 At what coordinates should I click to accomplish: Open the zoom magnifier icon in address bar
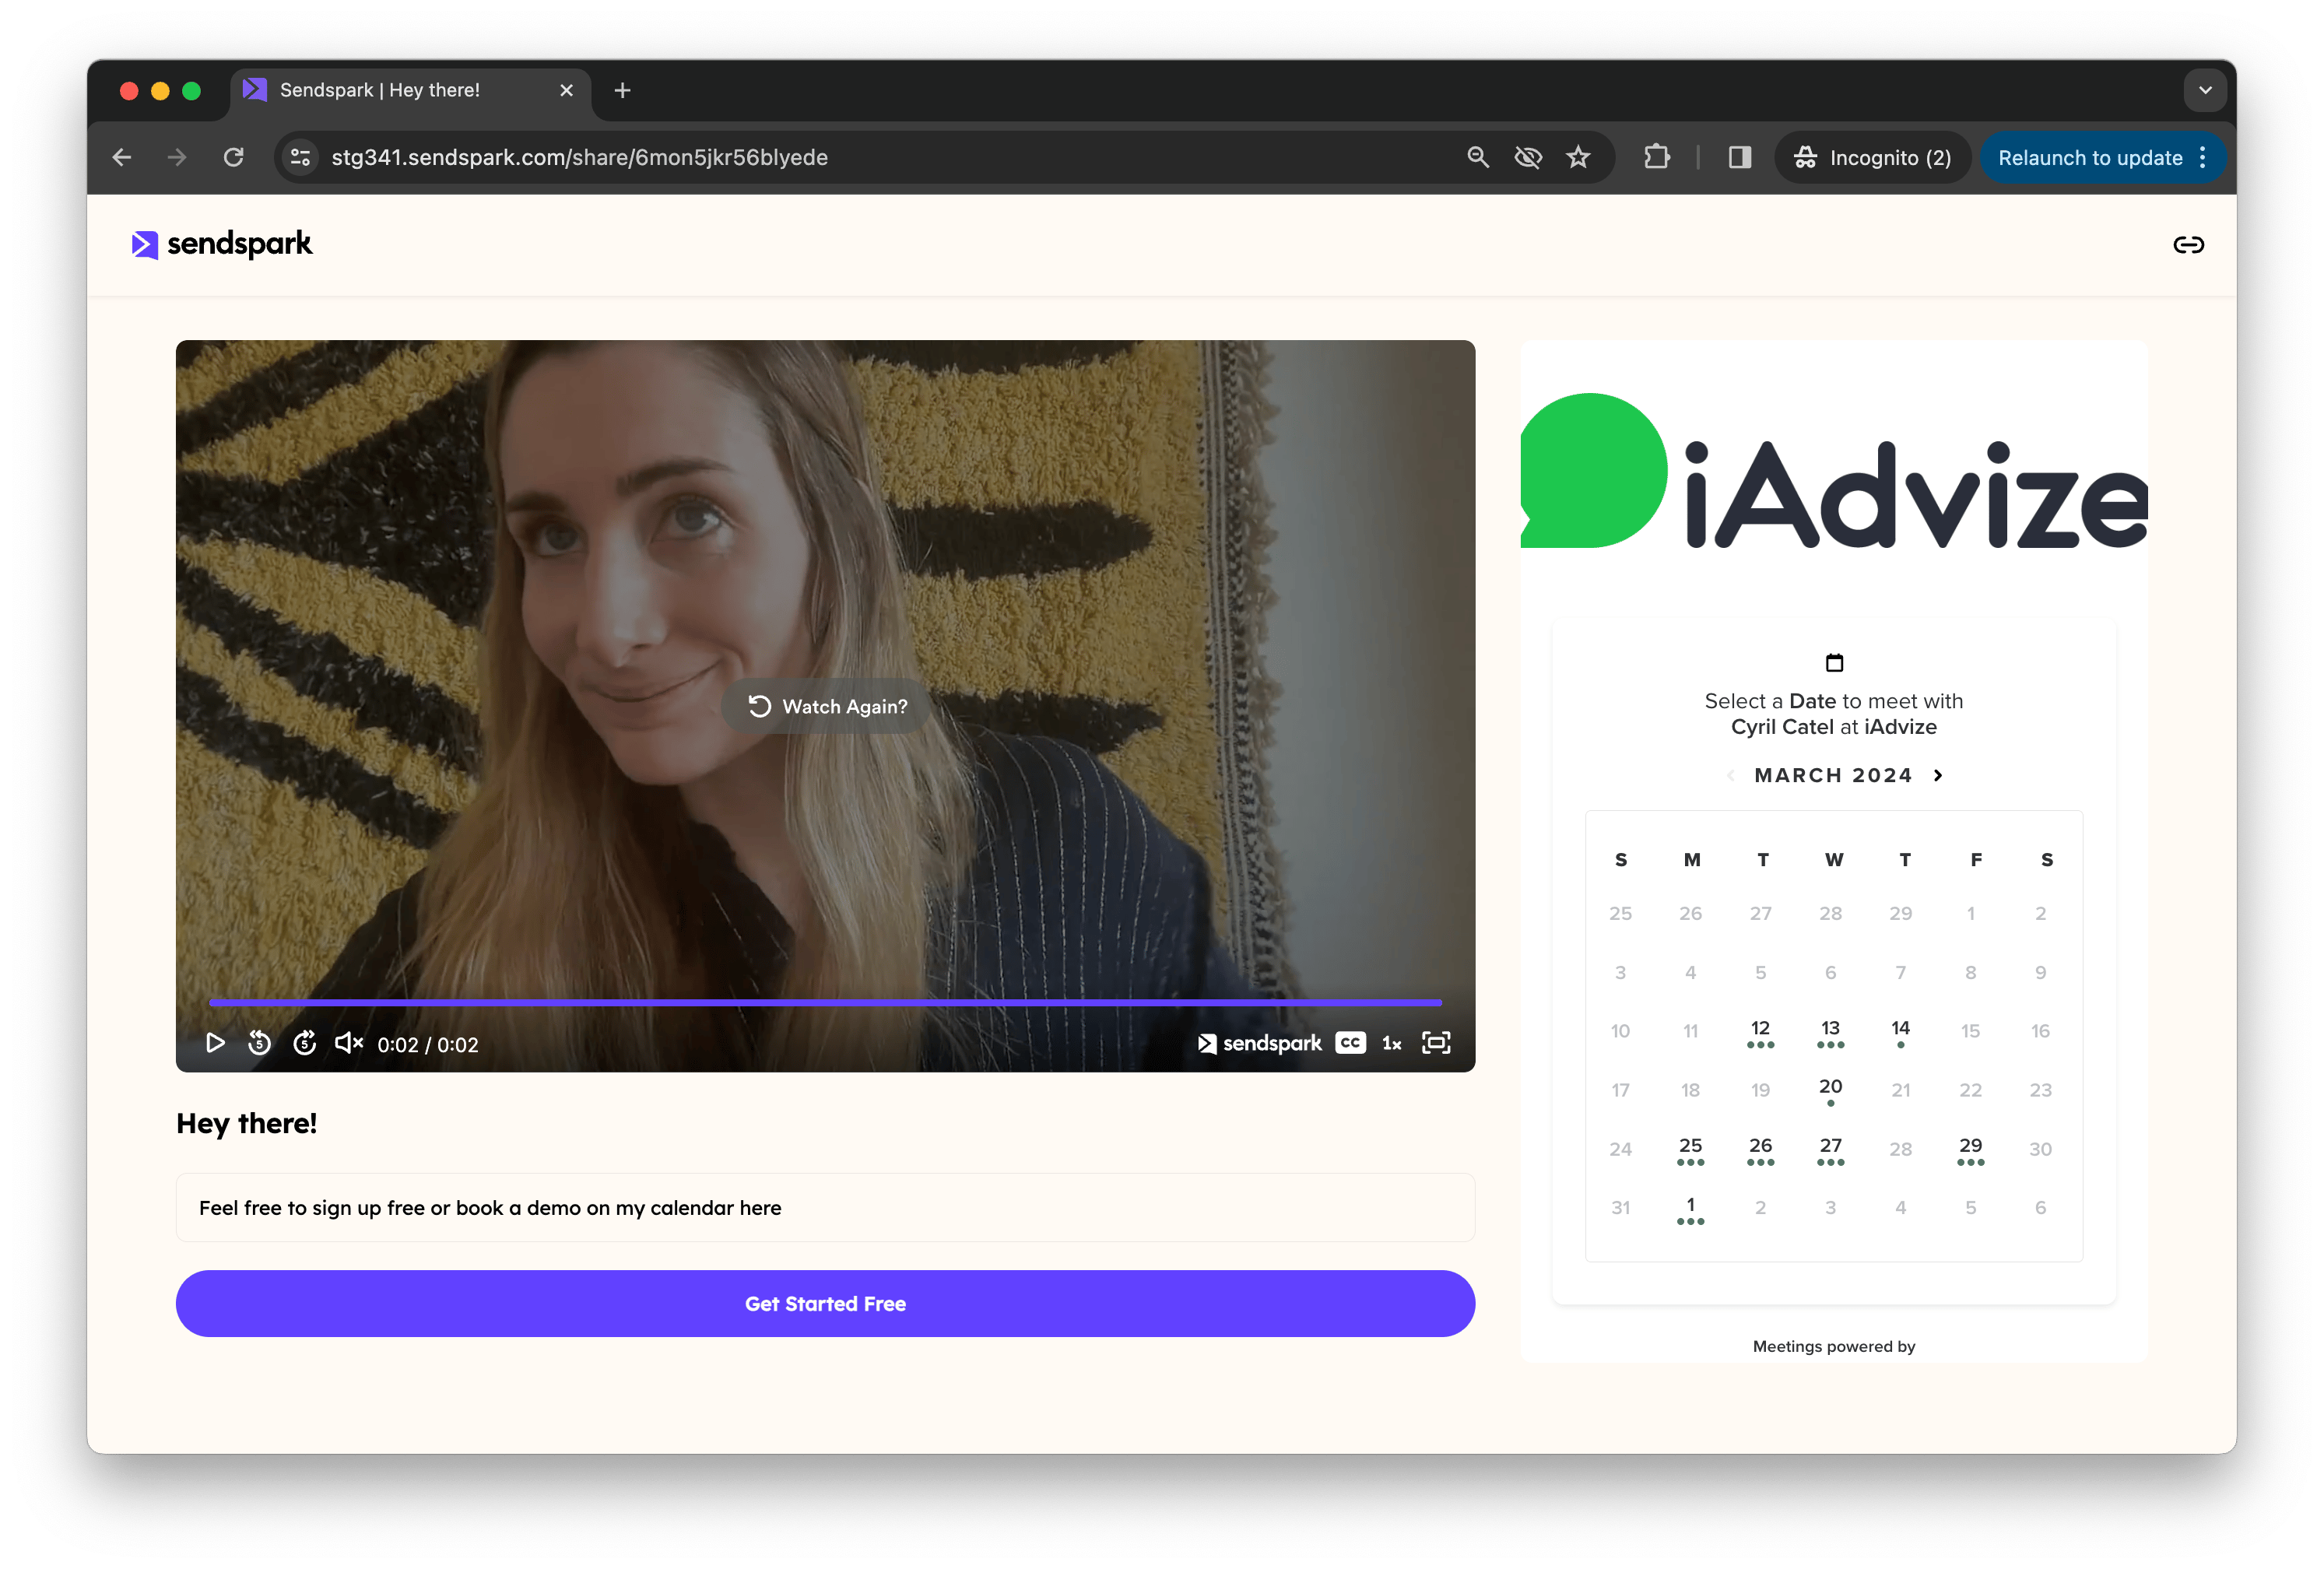tap(1478, 157)
